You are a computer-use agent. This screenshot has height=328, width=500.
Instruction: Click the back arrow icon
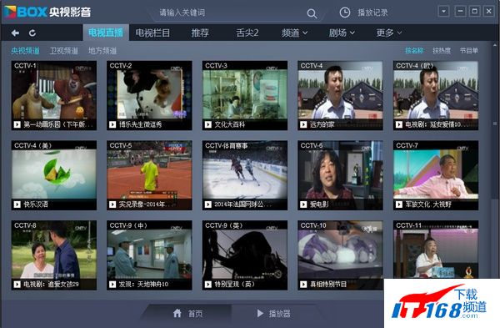point(15,33)
